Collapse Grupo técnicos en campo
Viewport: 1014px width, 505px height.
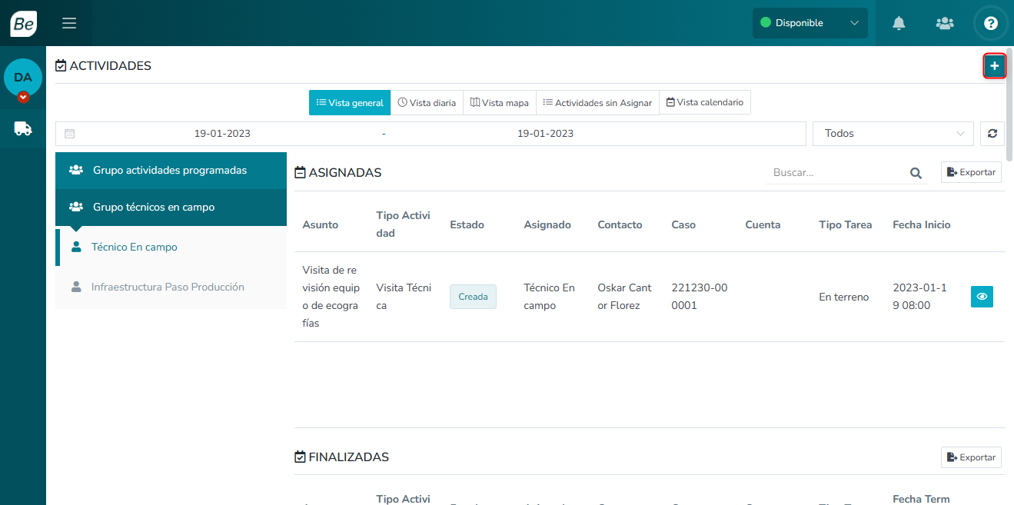click(171, 208)
